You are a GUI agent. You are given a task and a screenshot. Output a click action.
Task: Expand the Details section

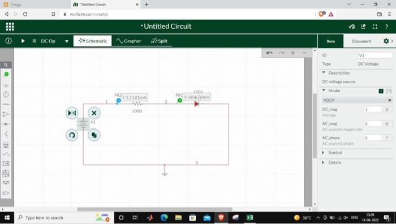[323, 162]
